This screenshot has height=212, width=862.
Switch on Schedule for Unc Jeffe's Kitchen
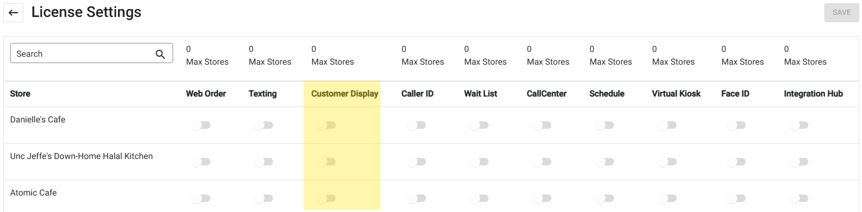point(605,162)
